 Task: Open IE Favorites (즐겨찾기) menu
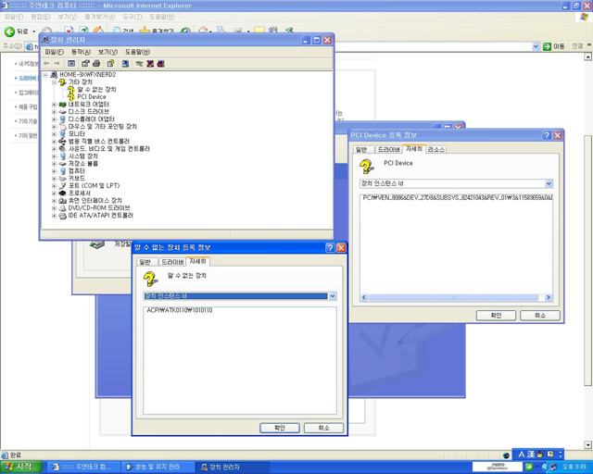point(99,17)
